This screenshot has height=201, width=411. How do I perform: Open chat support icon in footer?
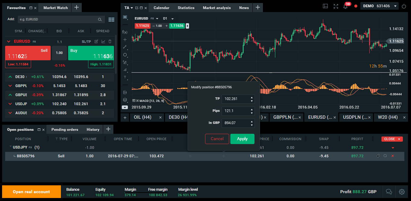(389, 192)
